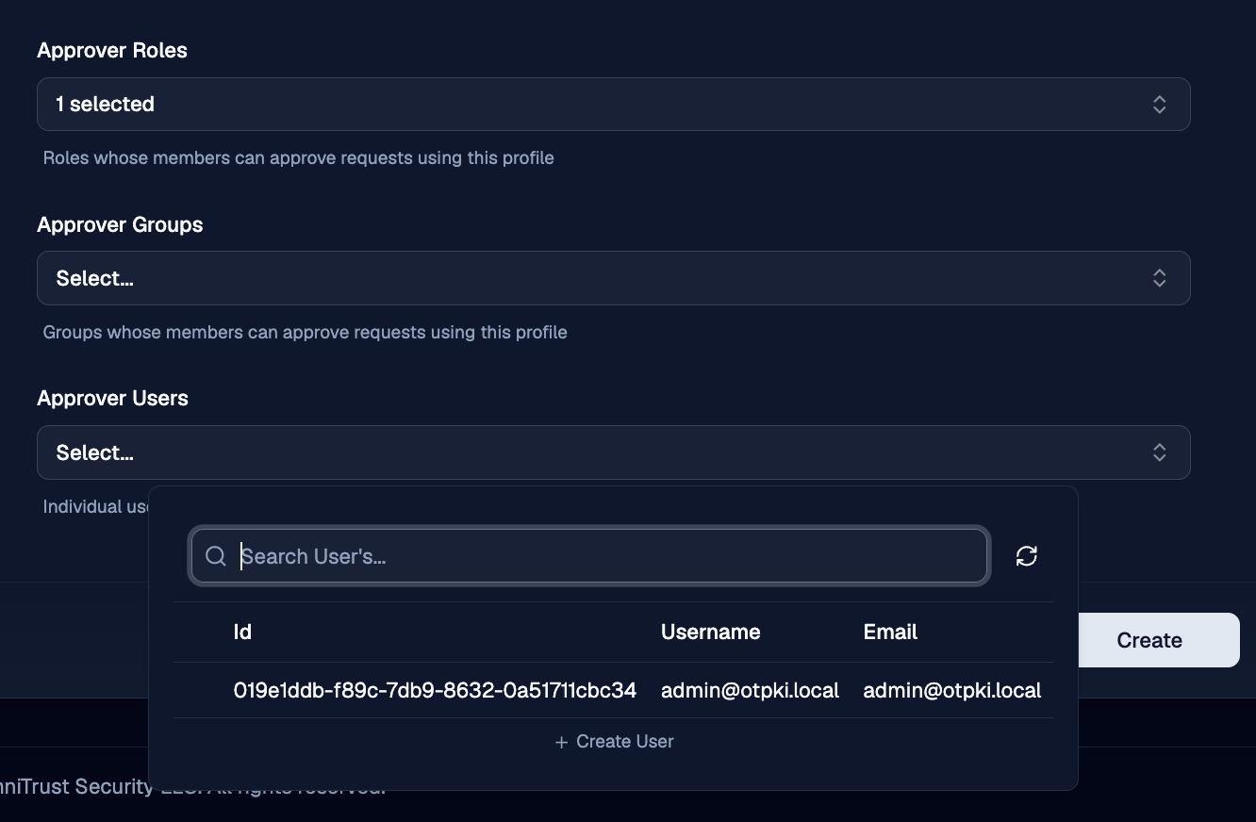Click chevron arrows on Approver Roles field
1256x822 pixels.
[x=1160, y=104]
